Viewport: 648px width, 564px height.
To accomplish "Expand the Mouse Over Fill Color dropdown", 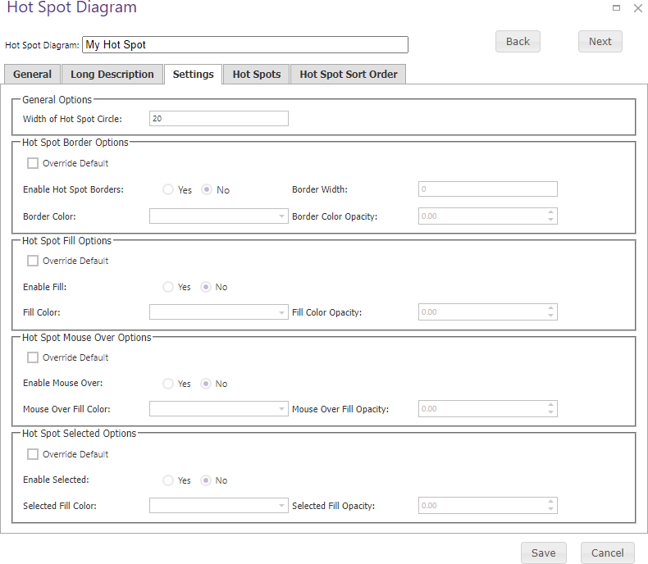I will point(219,409).
